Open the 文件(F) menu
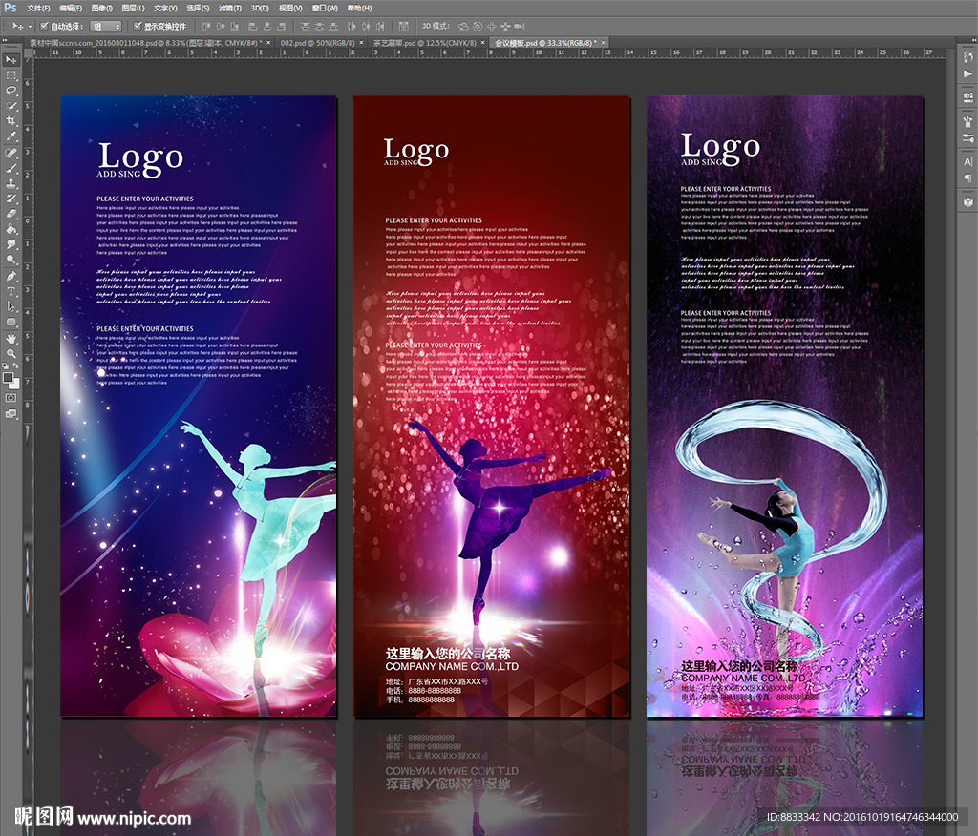Image resolution: width=978 pixels, height=836 pixels. click(x=38, y=8)
